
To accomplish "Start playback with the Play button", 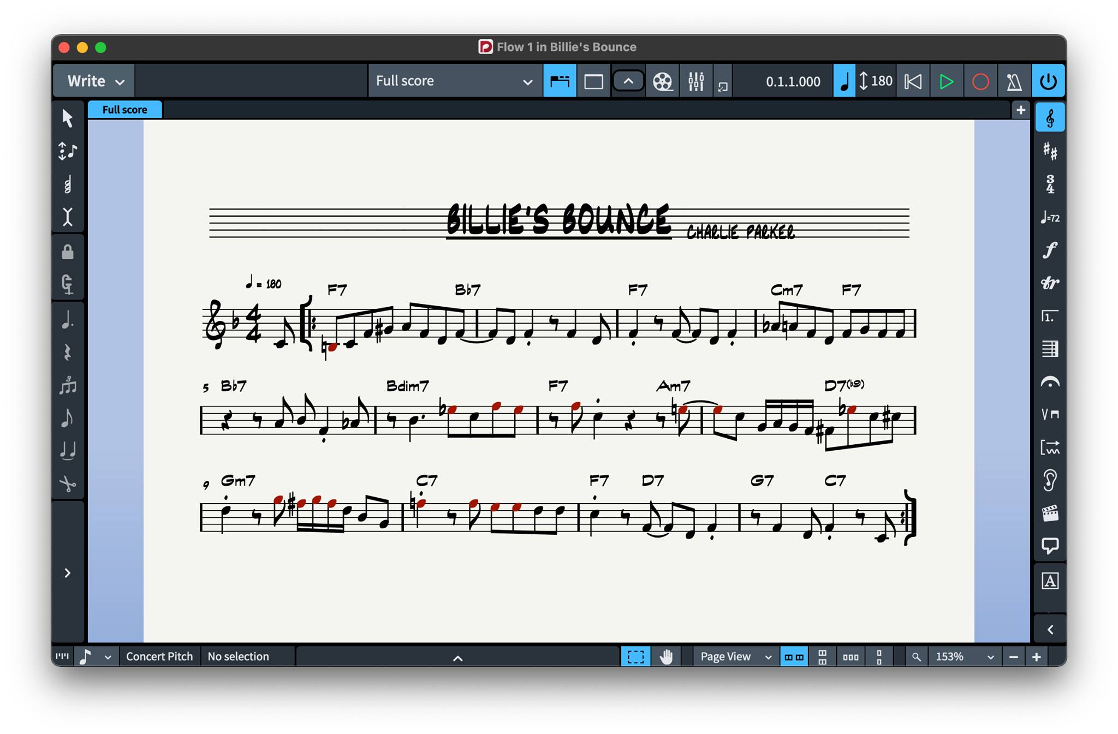I will 947,81.
